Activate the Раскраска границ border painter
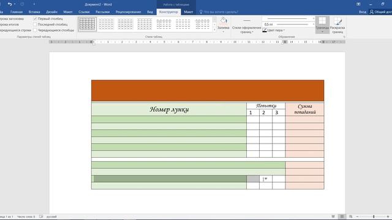392x220 pixels. (337, 25)
